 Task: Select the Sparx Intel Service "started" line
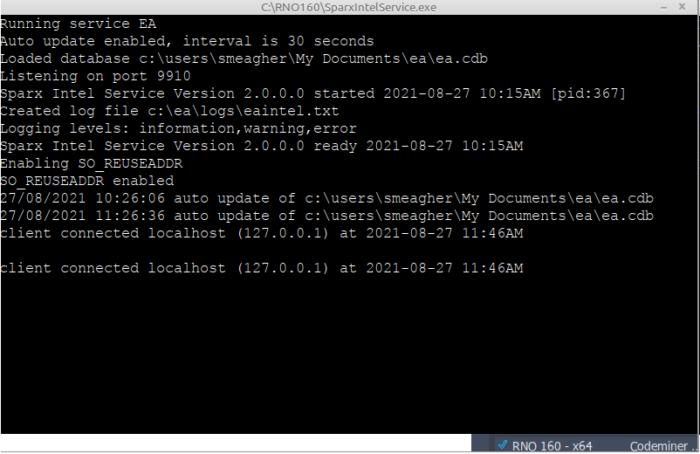[x=312, y=93]
